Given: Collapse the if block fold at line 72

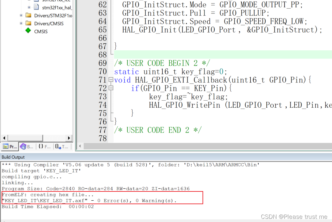Looking at the screenshot, I should (111, 88).
